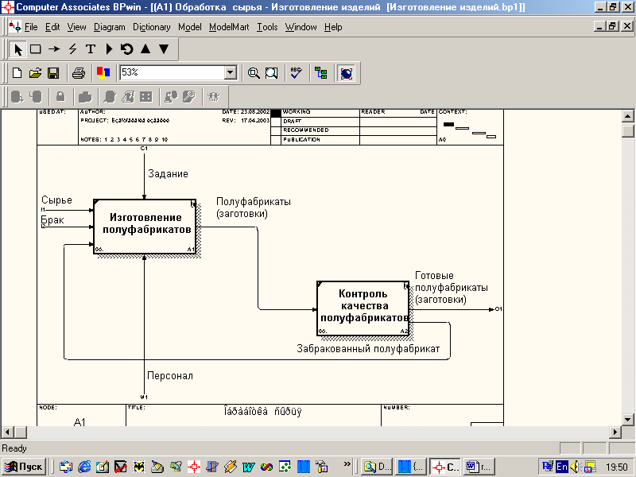The image size is (636, 477).
Task: Click the 'Брак' input arrow label
Action: coord(52,220)
